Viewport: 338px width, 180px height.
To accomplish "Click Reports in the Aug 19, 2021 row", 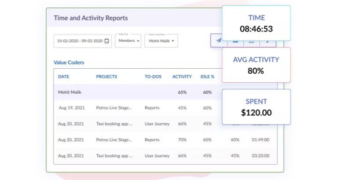I will pyautogui.click(x=152, y=108).
